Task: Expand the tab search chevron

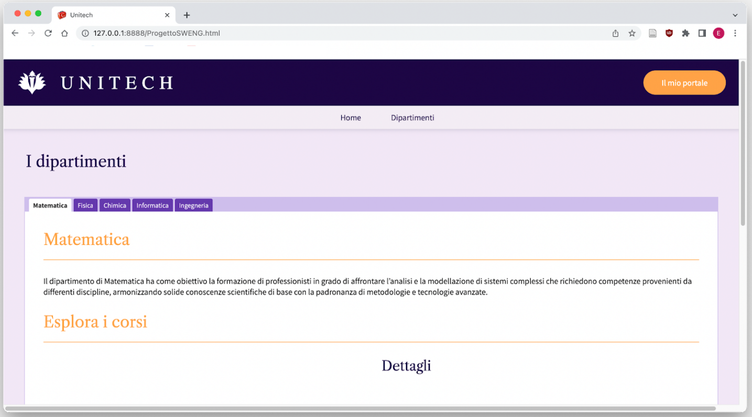Action: tap(735, 15)
